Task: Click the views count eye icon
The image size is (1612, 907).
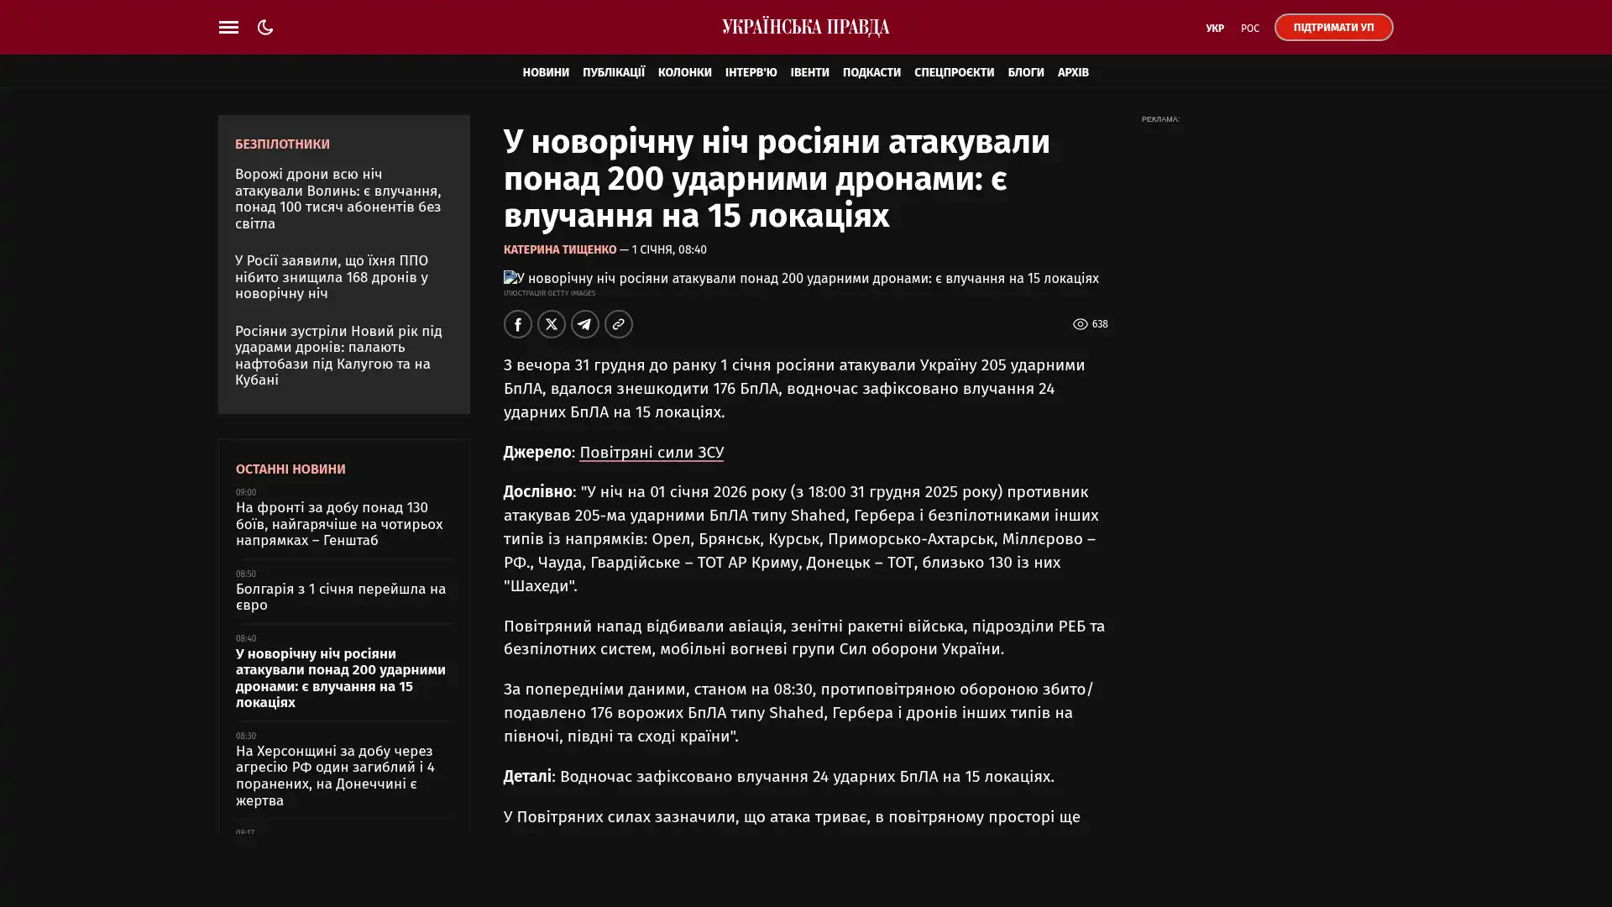Action: [1080, 324]
